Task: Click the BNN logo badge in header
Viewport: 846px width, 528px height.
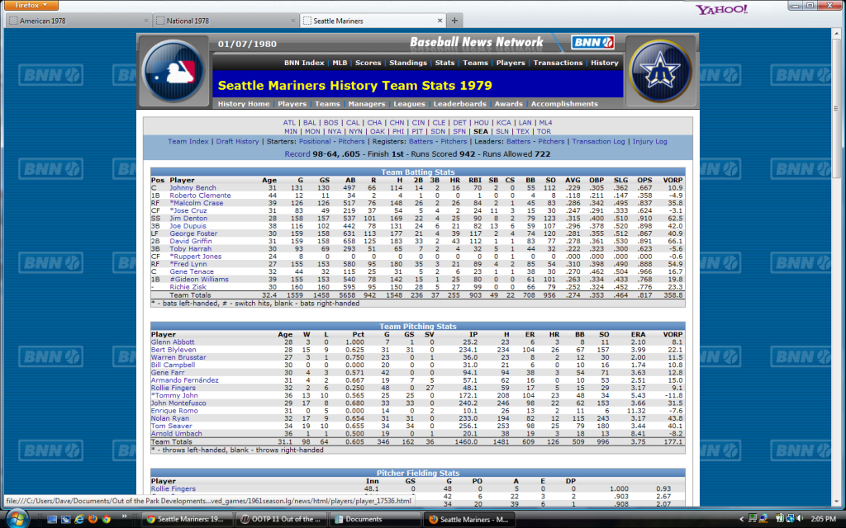Action: (x=592, y=42)
